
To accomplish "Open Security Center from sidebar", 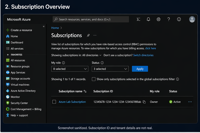I will (x=17, y=103).
